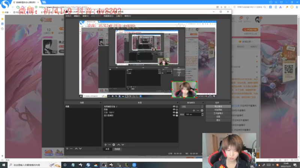Image resolution: width=300 pixels, height=168 pixels.
Task: Click the 开始录制 start recording button
Action: [x=218, y=110]
